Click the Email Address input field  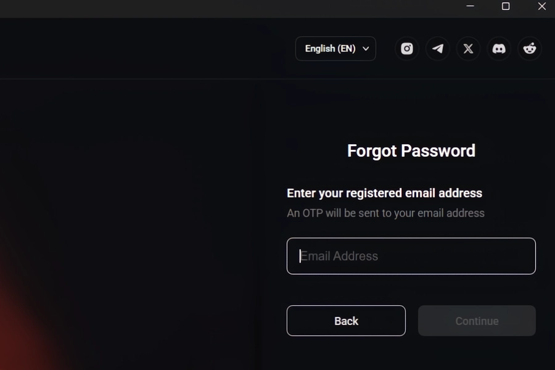[x=411, y=256]
